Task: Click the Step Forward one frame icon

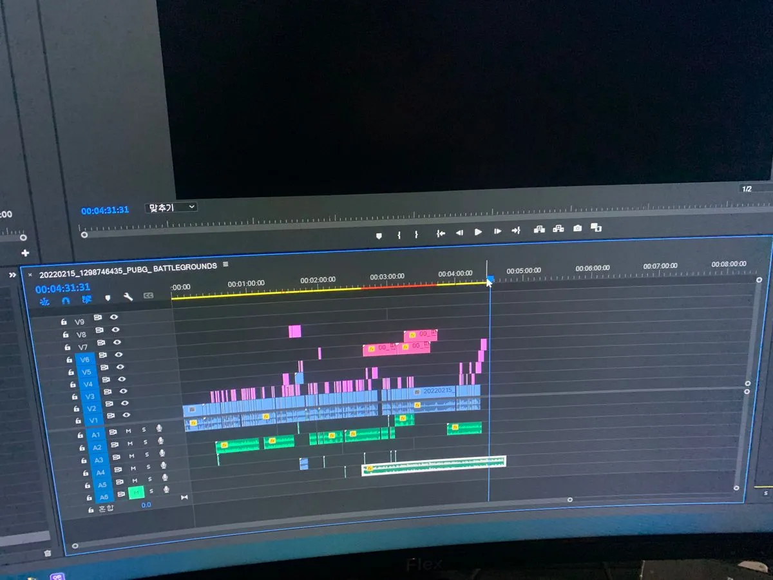Action: tap(497, 231)
